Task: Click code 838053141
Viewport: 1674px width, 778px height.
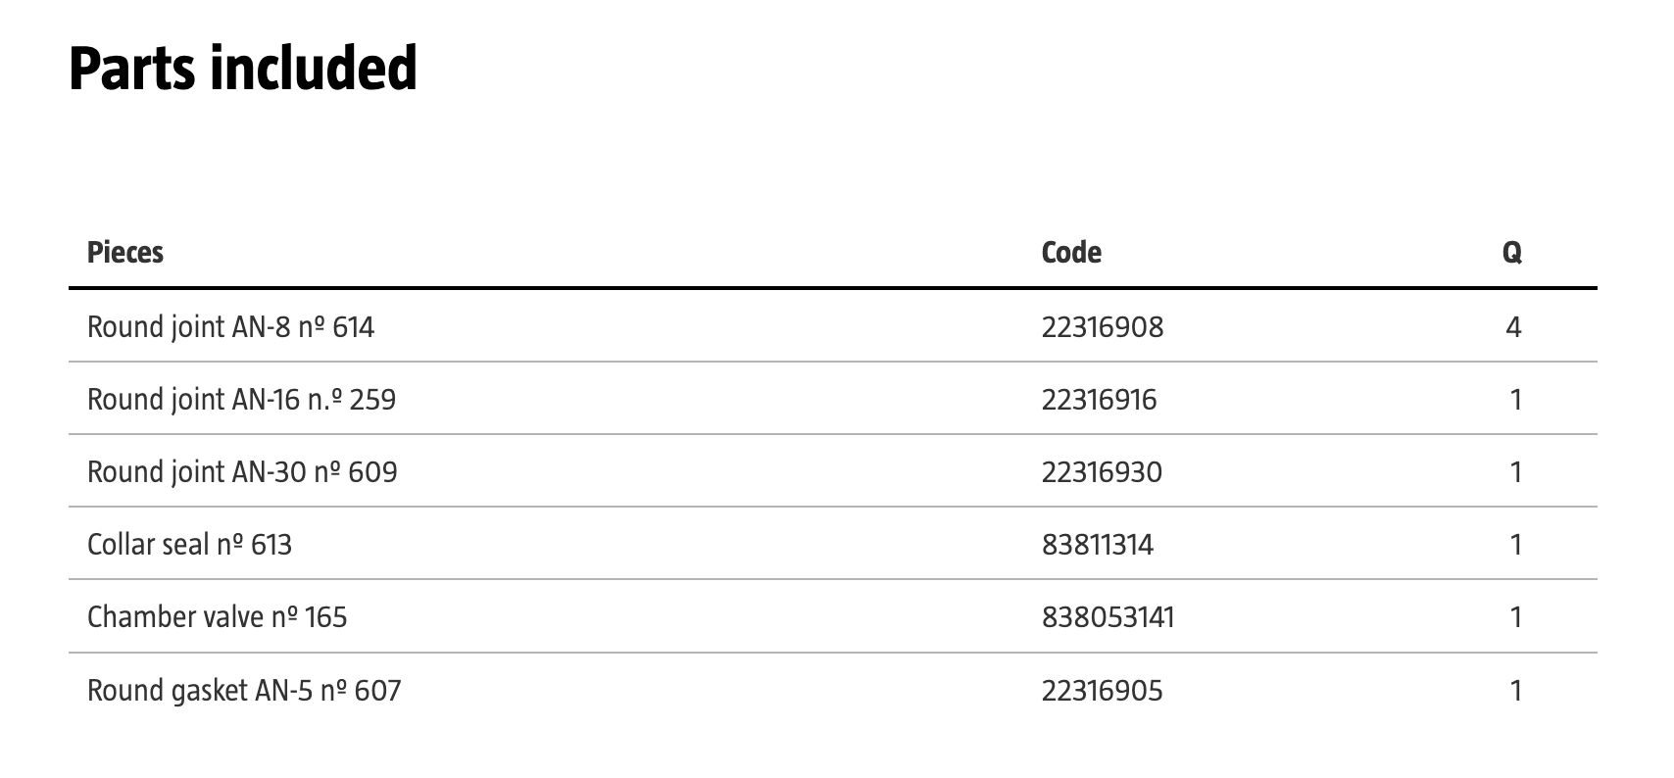Action: coord(1108,616)
